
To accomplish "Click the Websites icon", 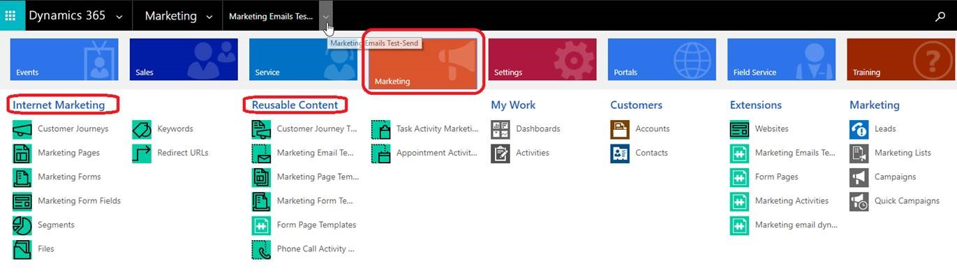I will (739, 129).
